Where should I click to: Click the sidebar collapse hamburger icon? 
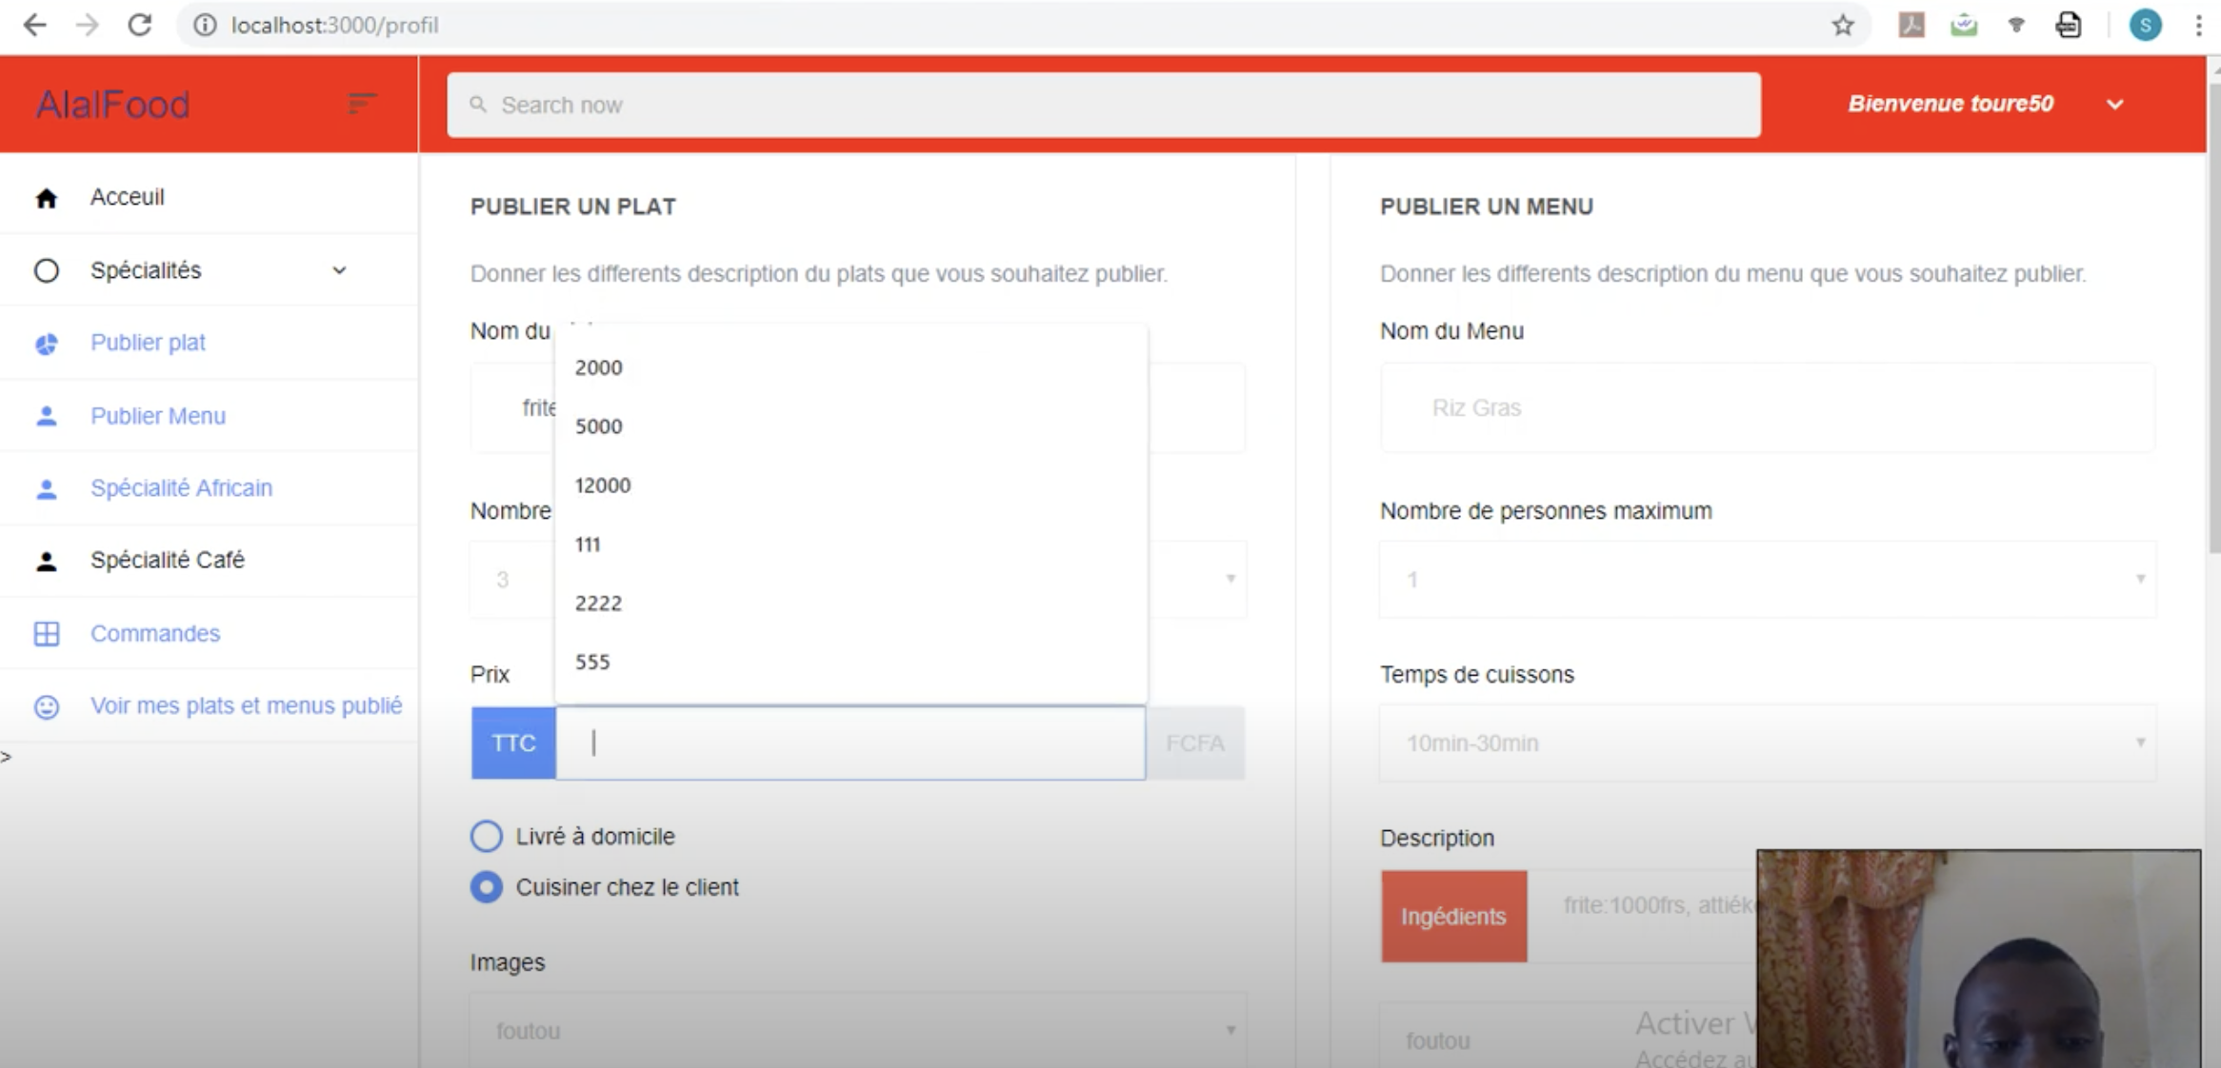pyautogui.click(x=361, y=103)
